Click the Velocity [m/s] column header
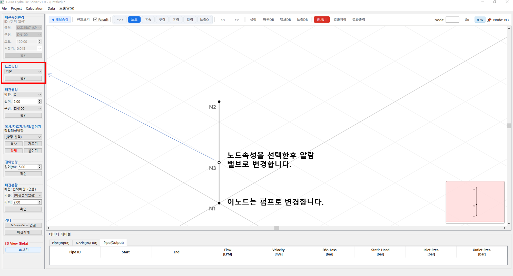This screenshot has width=513, height=276. click(x=278, y=252)
